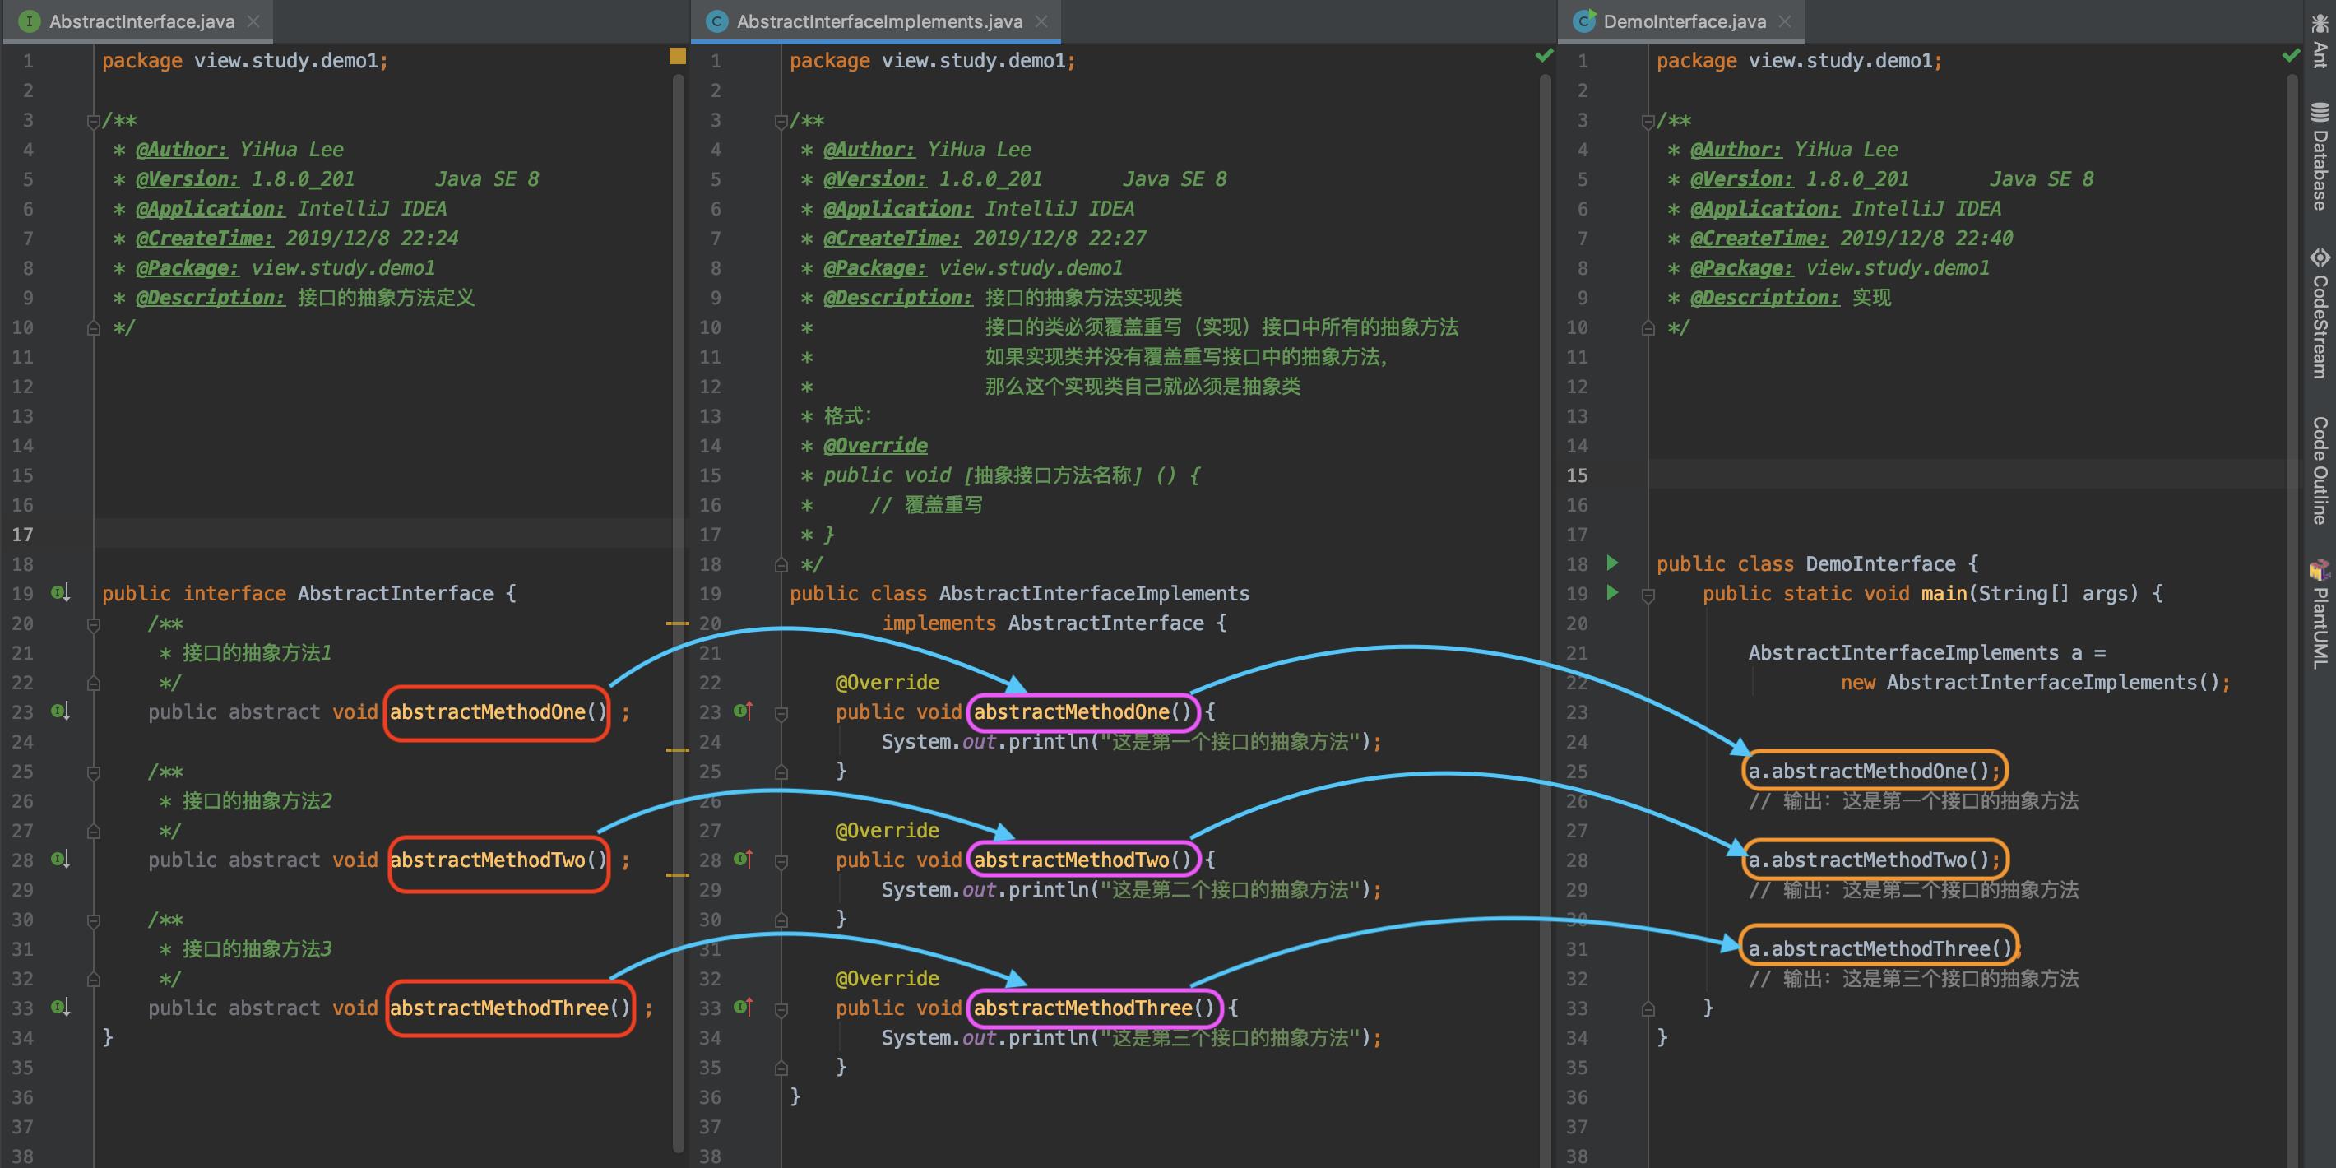The height and width of the screenshot is (1168, 2336).
Task: Open the PlantUML tool window
Action: point(2320,614)
